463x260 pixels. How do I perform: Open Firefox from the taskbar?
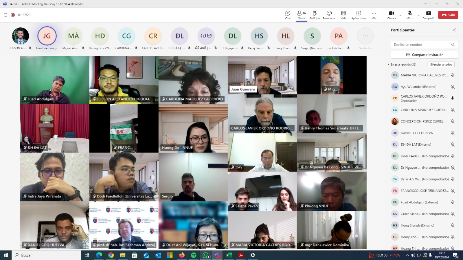click(x=182, y=255)
